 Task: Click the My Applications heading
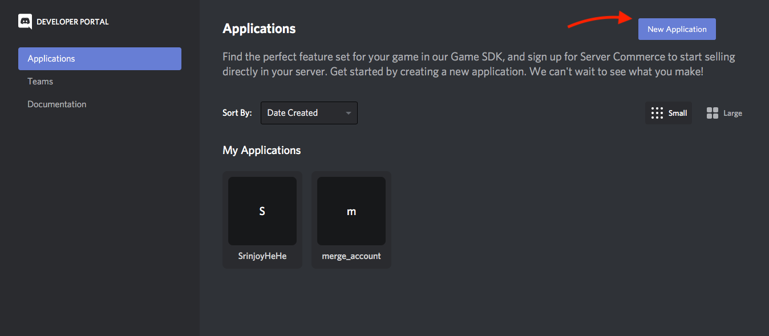pos(261,151)
